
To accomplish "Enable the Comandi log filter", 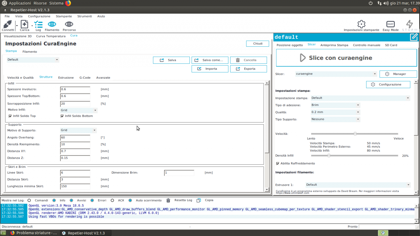I will tap(29, 200).
